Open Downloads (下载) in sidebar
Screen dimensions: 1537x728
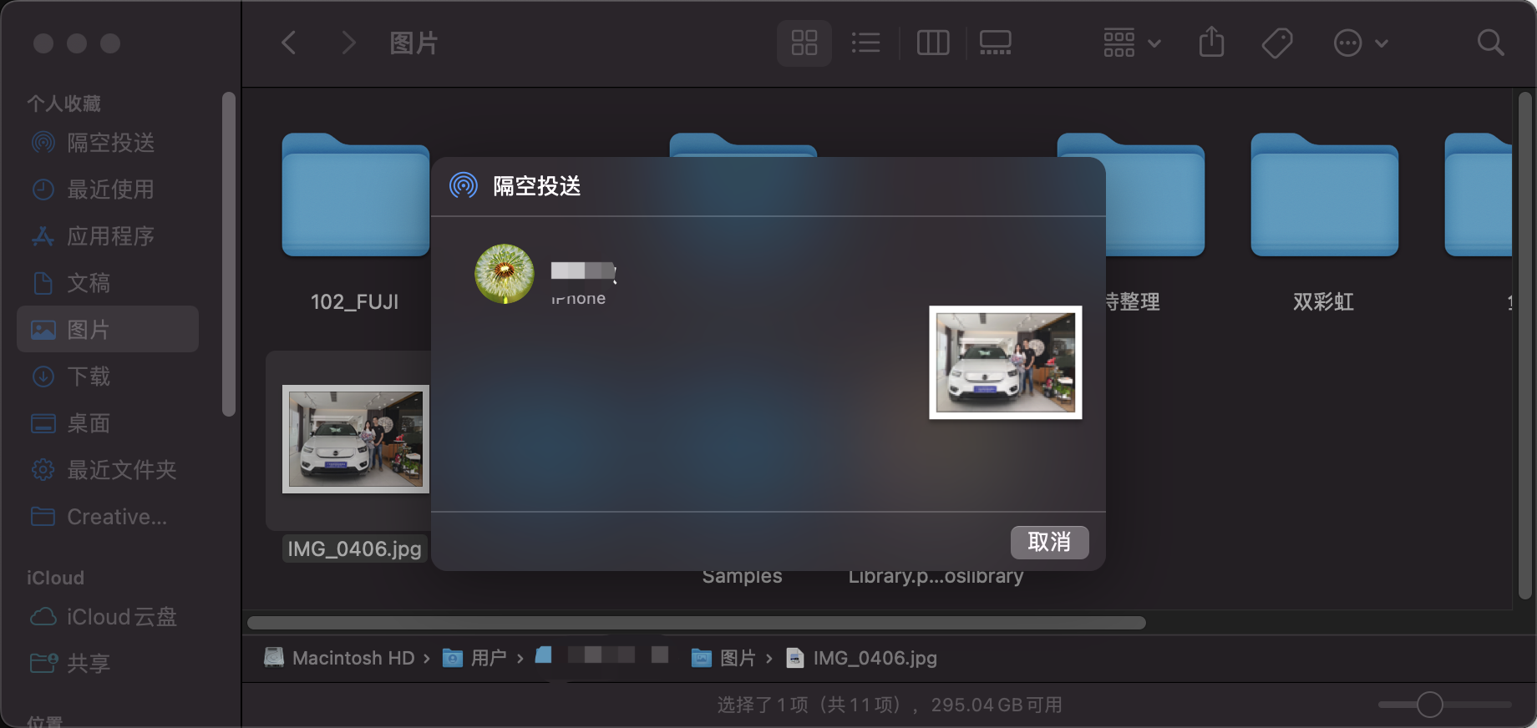89,377
